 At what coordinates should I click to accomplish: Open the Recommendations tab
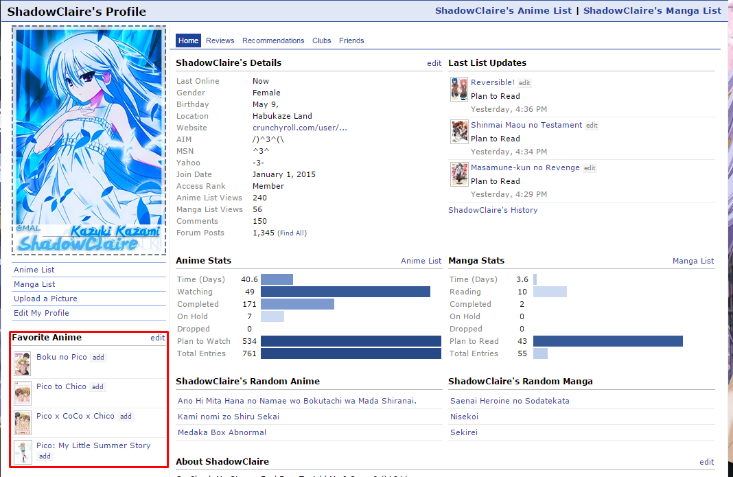coord(273,40)
